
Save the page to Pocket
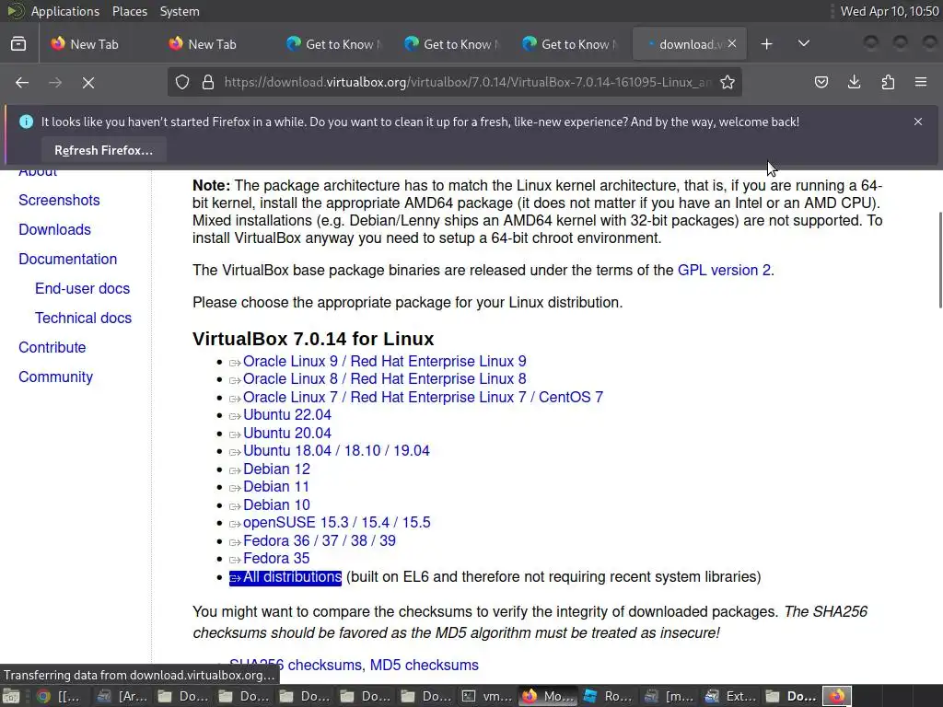(821, 82)
